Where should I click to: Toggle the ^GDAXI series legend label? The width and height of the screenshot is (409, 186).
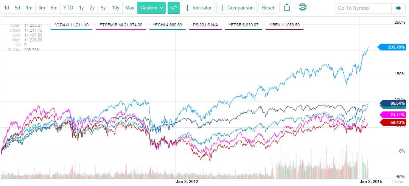(x=71, y=25)
